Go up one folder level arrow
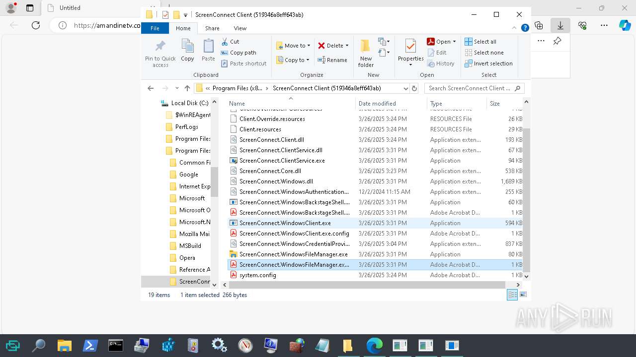The height and width of the screenshot is (357, 636). pos(187,88)
